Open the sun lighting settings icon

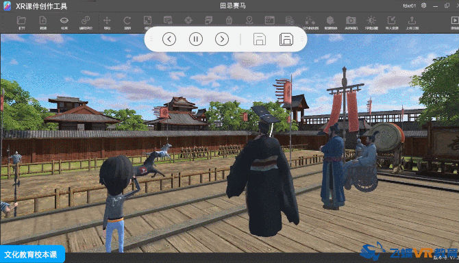point(371,20)
